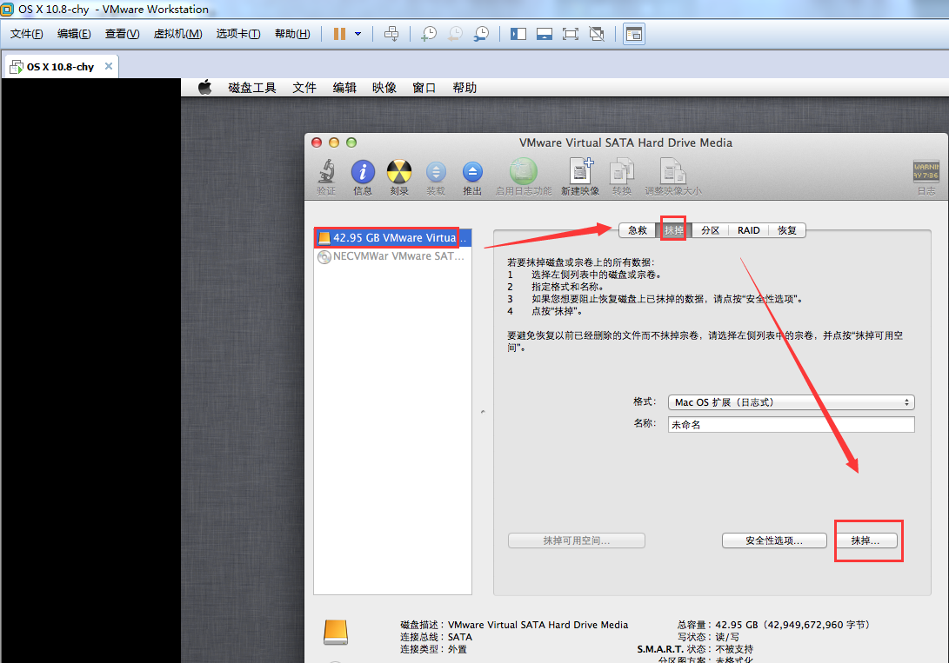Click the 推出 eject icon
Image resolution: width=949 pixels, height=663 pixels.
click(x=472, y=177)
